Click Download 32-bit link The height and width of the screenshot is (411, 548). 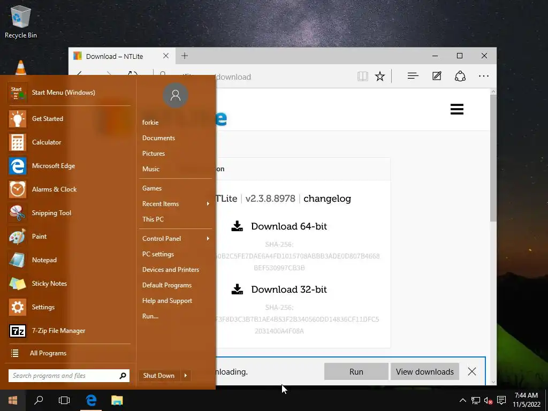279,290
